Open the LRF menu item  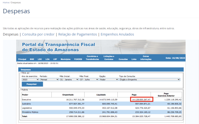pyautogui.click(x=55, y=59)
